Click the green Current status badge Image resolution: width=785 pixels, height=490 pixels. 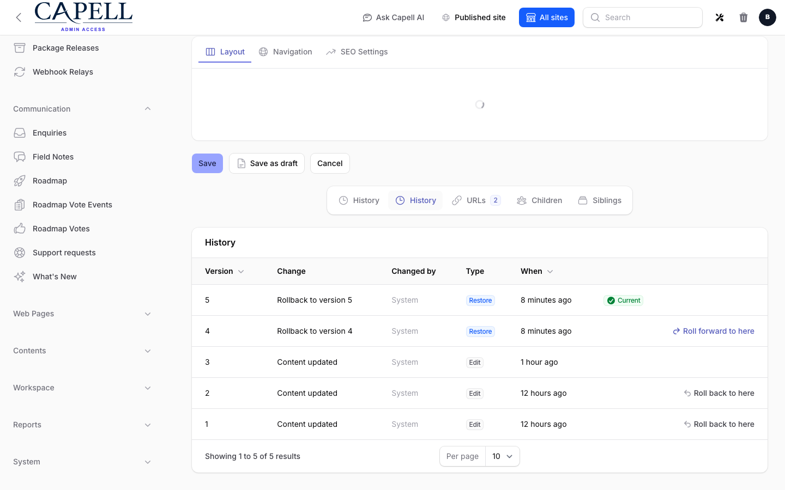623,301
